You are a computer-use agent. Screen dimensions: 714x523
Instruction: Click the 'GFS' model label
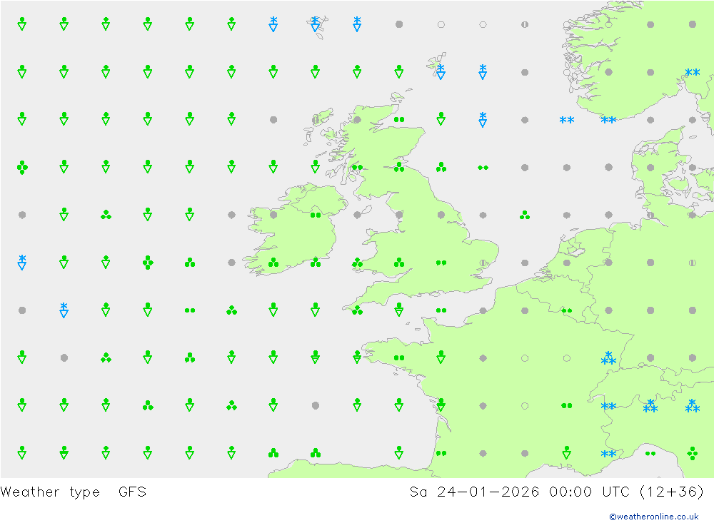coord(133,492)
